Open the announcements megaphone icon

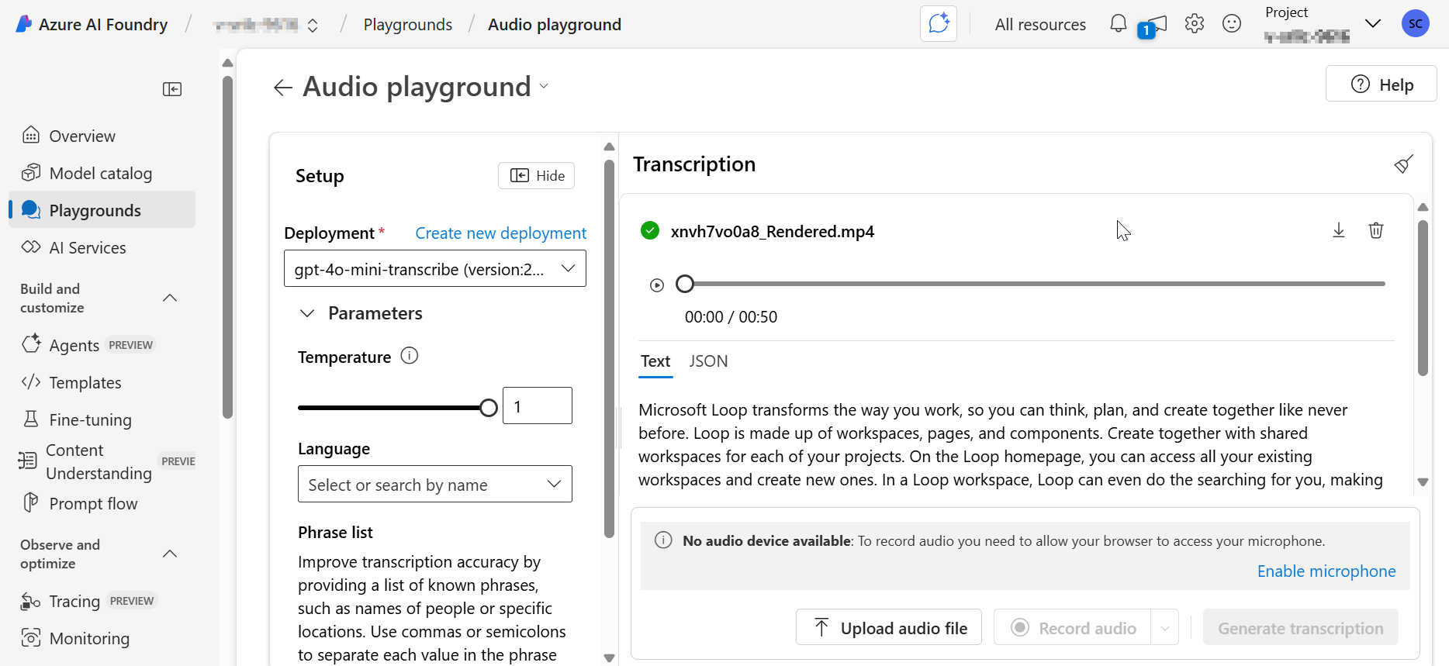[1153, 26]
